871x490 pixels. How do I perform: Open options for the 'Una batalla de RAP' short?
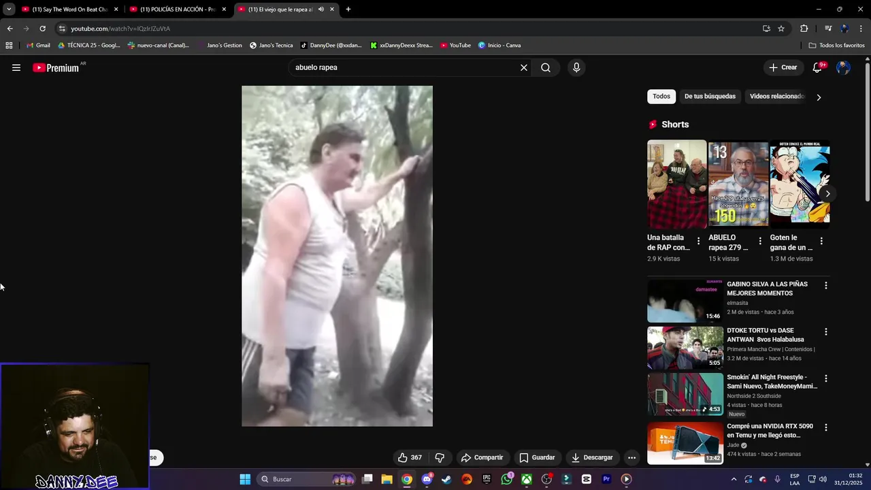[698, 241]
